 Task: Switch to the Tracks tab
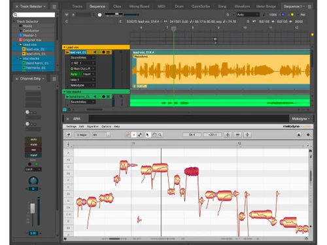(x=77, y=7)
